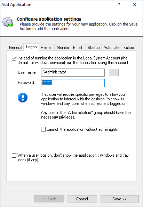Click the Cancel button
143x207 pixels.
[x=82, y=199]
